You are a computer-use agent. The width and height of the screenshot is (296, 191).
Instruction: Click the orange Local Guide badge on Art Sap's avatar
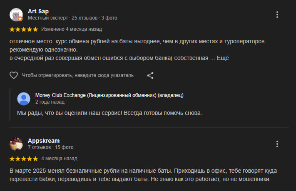[20, 19]
